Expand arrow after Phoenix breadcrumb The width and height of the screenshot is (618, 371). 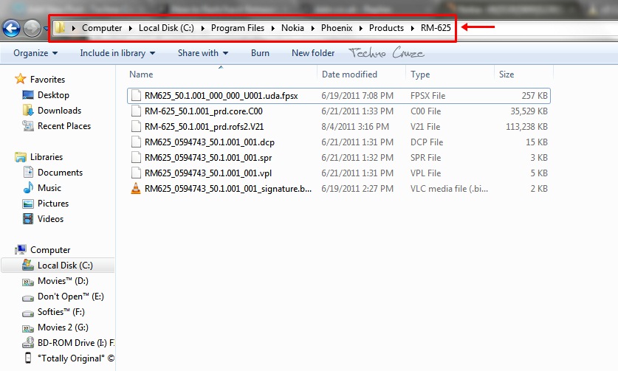[x=360, y=28]
